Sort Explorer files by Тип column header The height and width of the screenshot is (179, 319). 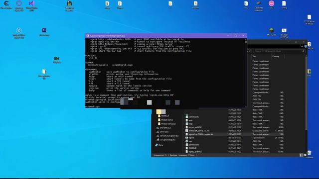(x=261, y=56)
